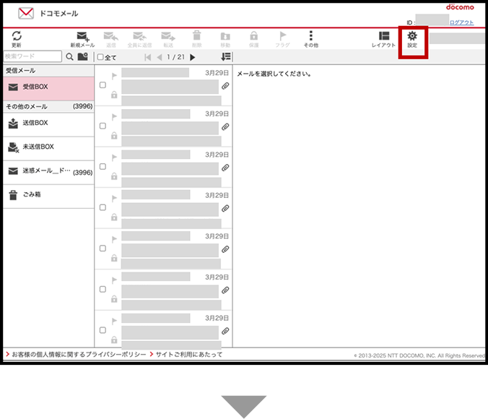The image size is (488, 419).
Task: Click the 受信メール section header
Action: click(48, 71)
